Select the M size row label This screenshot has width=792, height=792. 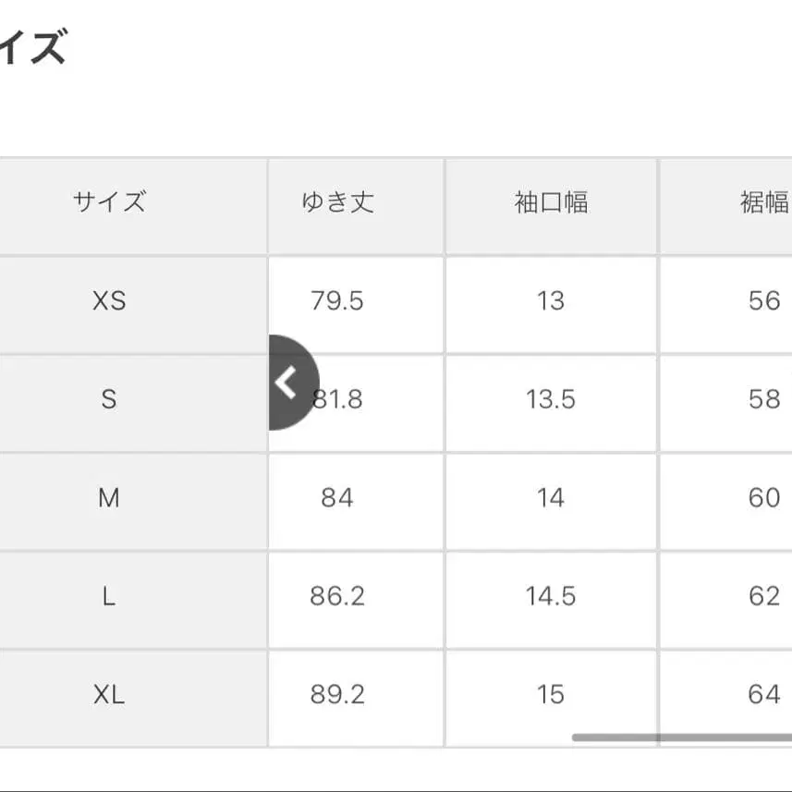110,498
